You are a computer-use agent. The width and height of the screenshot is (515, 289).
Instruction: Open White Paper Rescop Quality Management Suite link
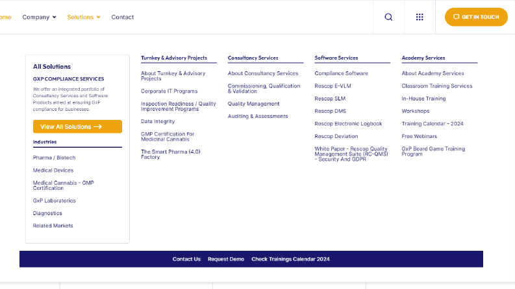click(351, 154)
